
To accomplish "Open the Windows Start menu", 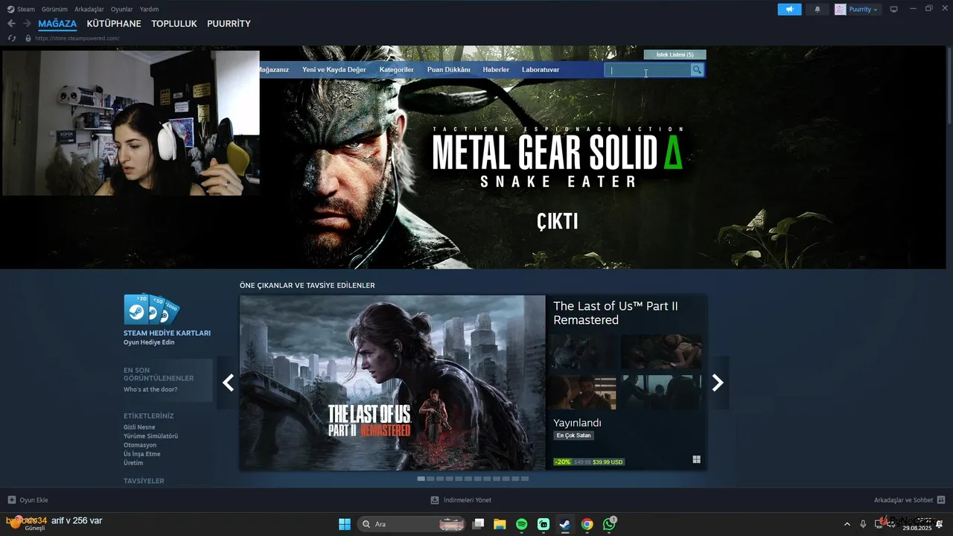I will click(x=345, y=524).
